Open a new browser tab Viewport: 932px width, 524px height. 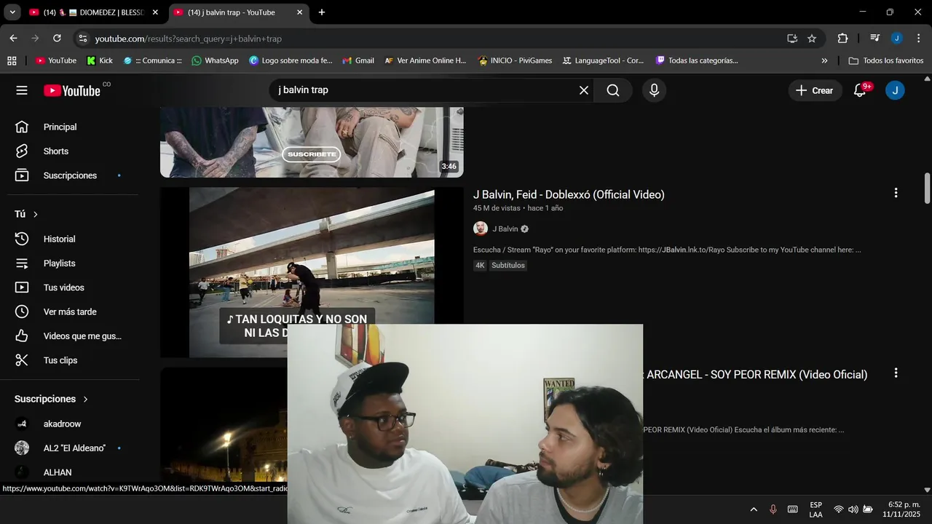322,12
